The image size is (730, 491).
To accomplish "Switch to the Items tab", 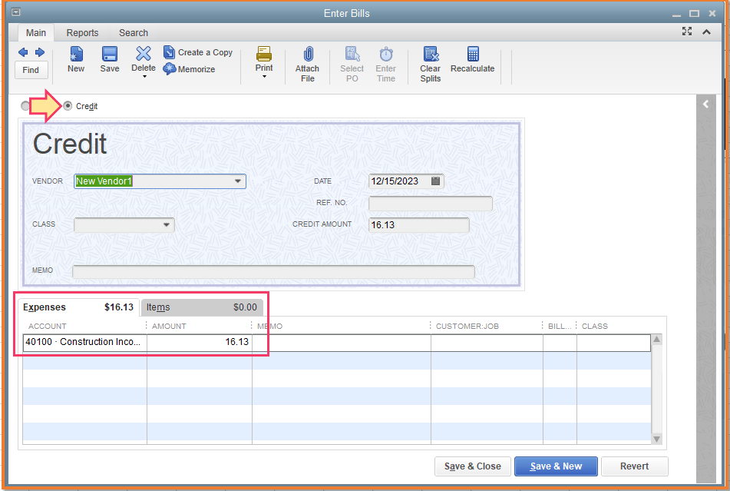I will [x=202, y=307].
